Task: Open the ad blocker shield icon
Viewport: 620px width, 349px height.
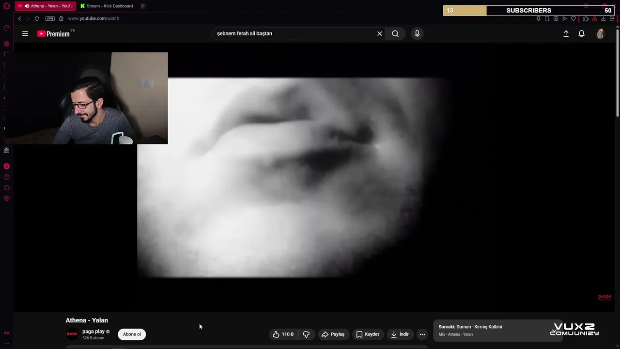Action: pyautogui.click(x=556, y=18)
